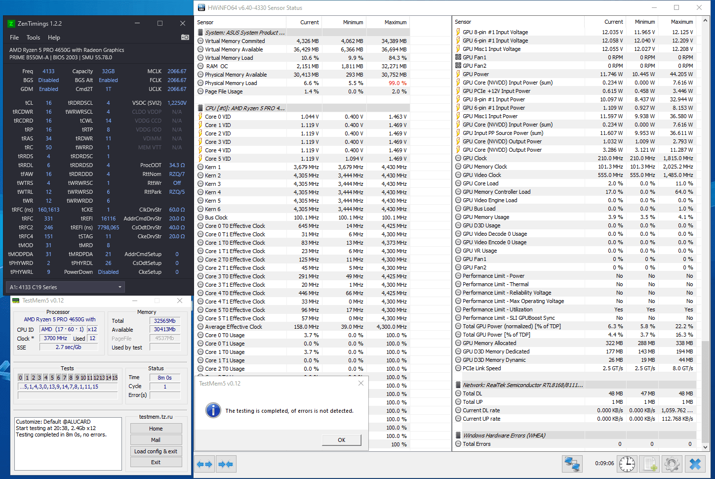
Task: Click the MCLK 2066.67 value in ZenTimings
Action: (x=177, y=71)
